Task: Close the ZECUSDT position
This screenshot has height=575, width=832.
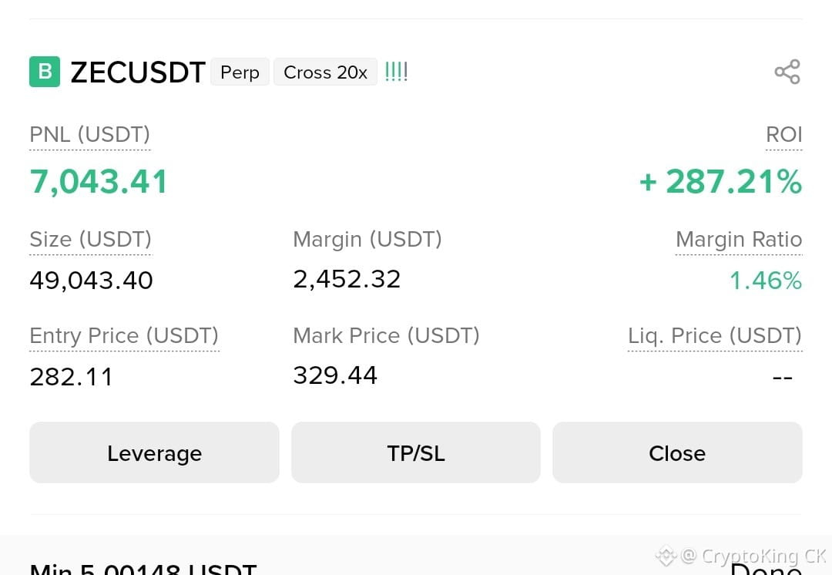Action: 677,452
